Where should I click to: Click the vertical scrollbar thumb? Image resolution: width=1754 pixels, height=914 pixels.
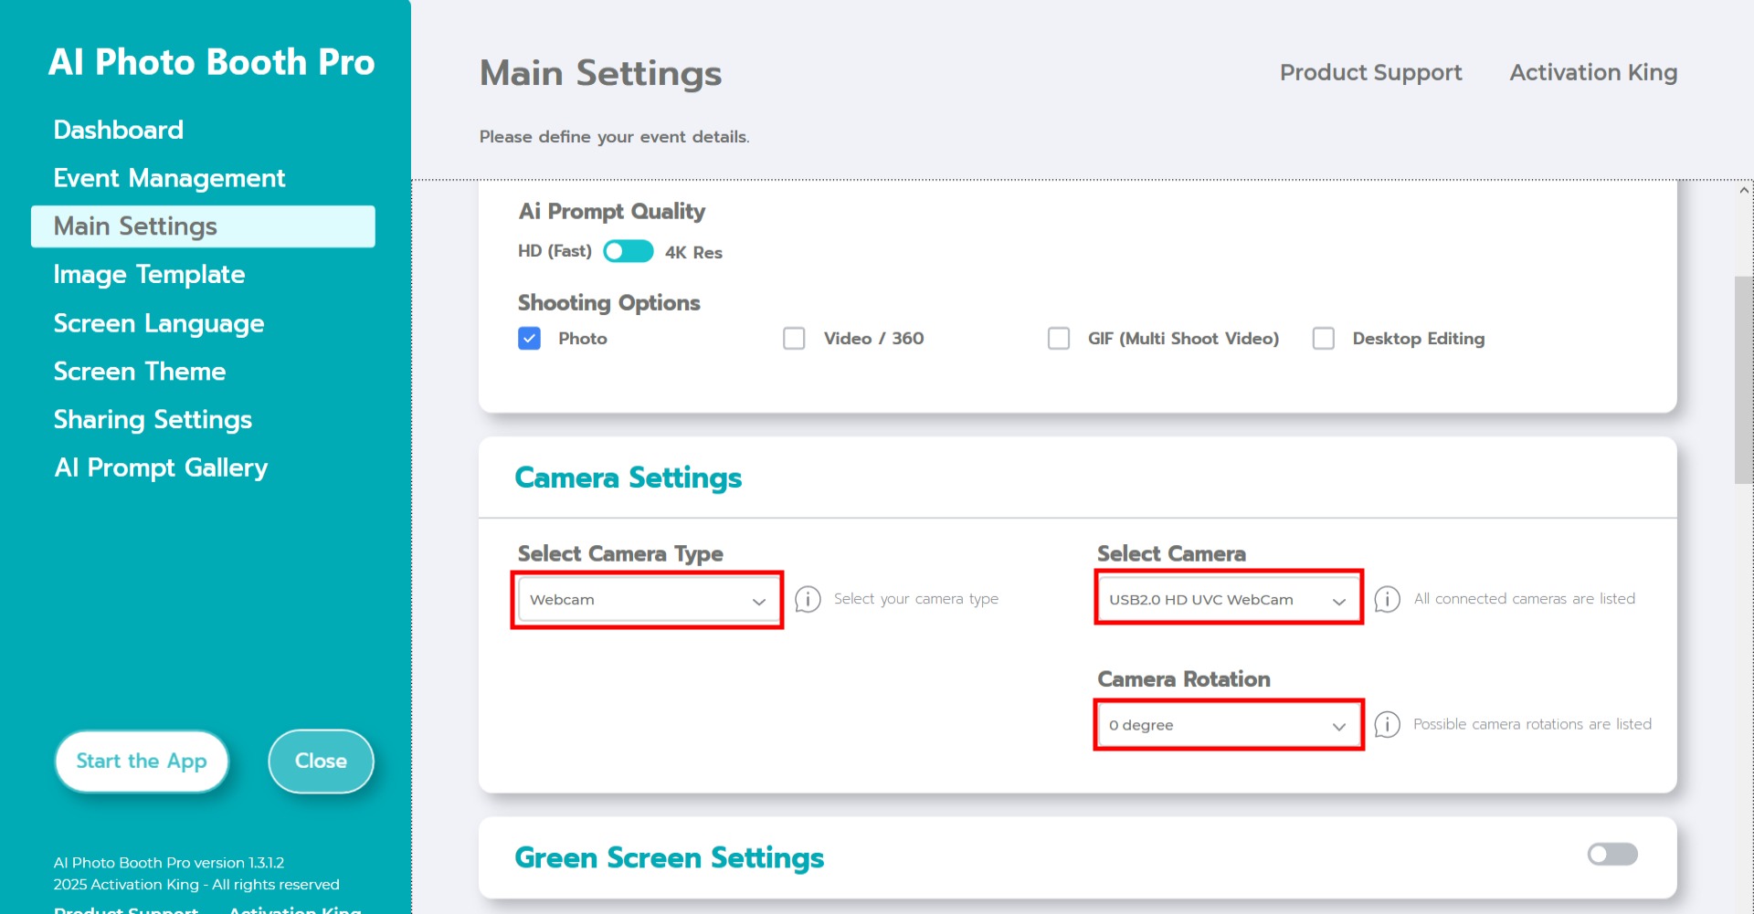[1743, 379]
